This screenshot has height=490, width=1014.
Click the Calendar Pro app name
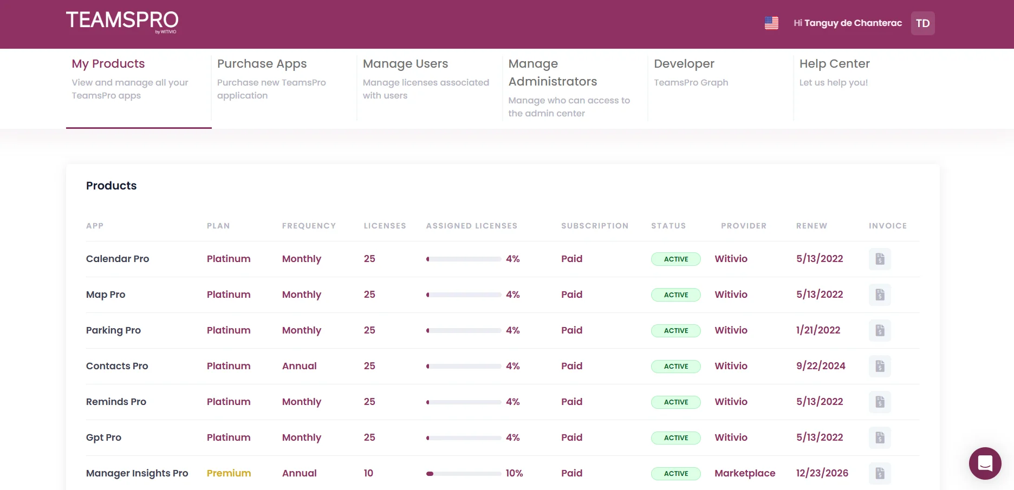pos(118,259)
